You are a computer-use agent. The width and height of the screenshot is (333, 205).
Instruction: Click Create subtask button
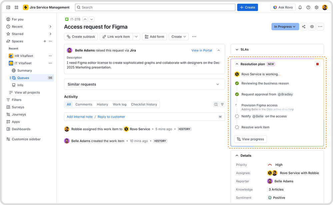click(x=81, y=37)
